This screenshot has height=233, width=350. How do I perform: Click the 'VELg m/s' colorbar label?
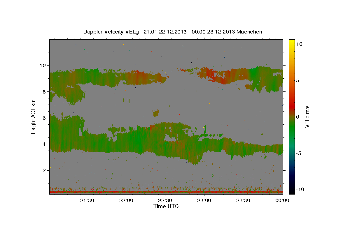(307, 117)
